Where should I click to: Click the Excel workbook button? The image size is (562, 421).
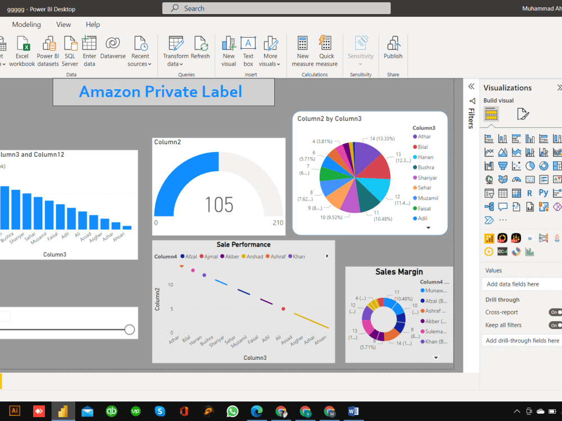[22, 51]
